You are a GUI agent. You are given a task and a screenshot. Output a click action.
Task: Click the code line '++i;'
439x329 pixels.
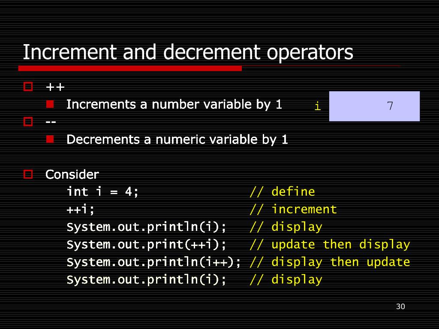(x=80, y=209)
